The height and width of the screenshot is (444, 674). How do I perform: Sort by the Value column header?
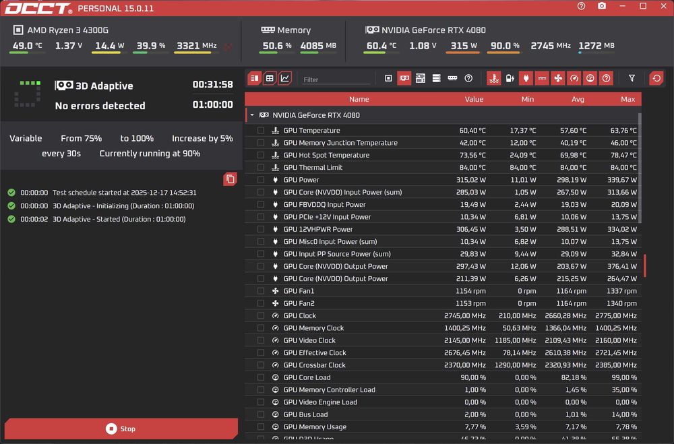474,99
